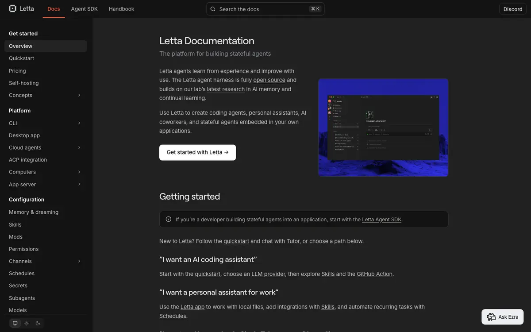Image resolution: width=531 pixels, height=332 pixels.
Task: Focus the Search the docs field
Action: click(x=265, y=9)
